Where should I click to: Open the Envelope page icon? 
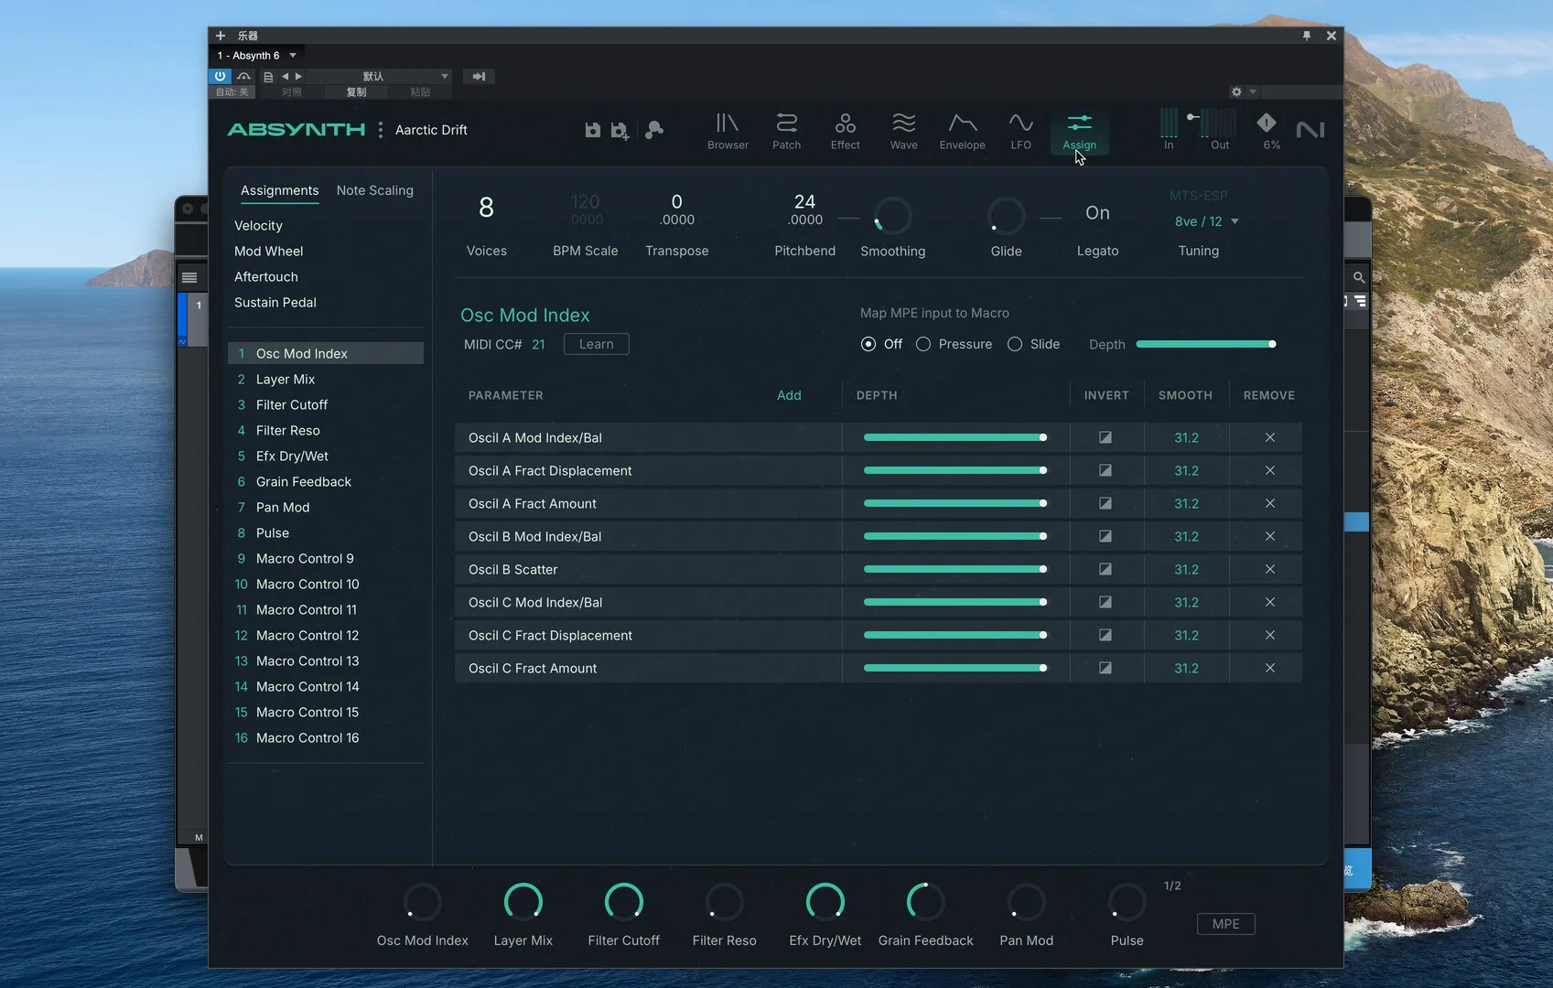(x=962, y=130)
